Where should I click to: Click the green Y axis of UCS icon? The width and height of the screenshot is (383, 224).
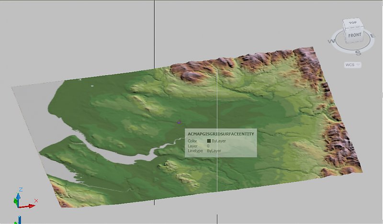pos(16,202)
